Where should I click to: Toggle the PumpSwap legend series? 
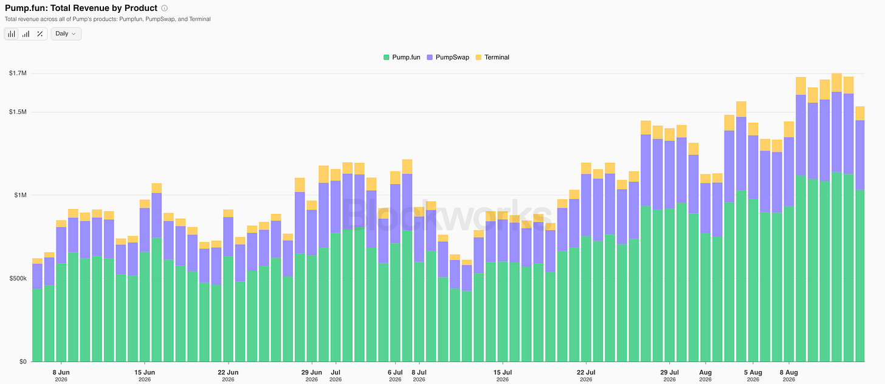447,57
